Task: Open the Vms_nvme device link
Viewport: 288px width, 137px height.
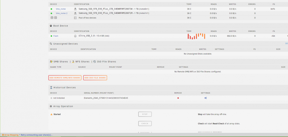Action: 60,9
